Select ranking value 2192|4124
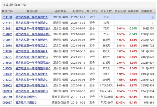This screenshot has height=107, width=157. pos(148,74)
